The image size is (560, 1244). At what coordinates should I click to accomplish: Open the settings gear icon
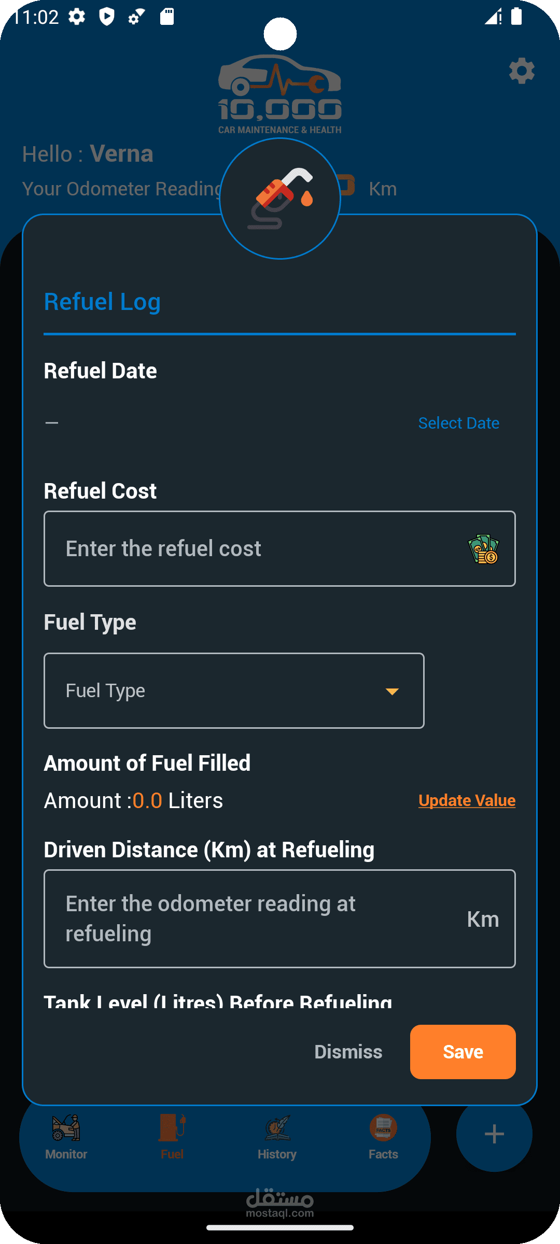point(522,71)
